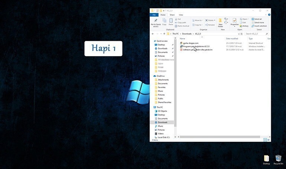Switch to the Share ribbon tab

point(172,15)
